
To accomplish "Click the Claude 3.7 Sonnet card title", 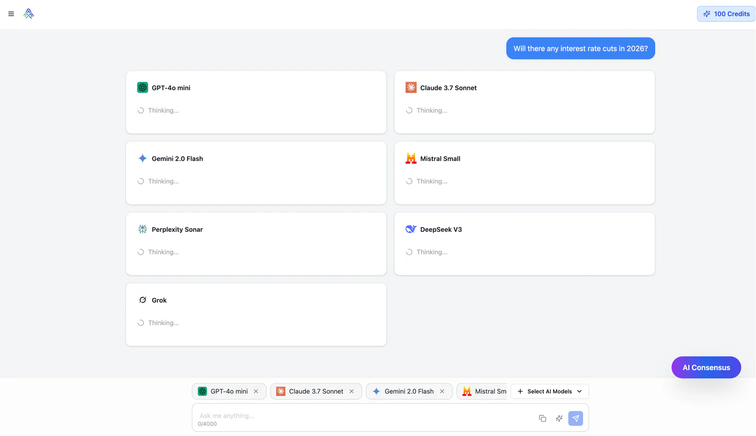I will [x=448, y=88].
